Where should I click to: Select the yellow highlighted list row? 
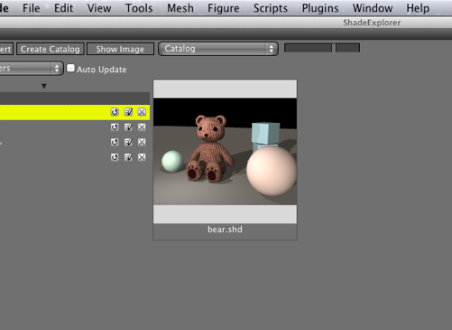pyautogui.click(x=75, y=112)
